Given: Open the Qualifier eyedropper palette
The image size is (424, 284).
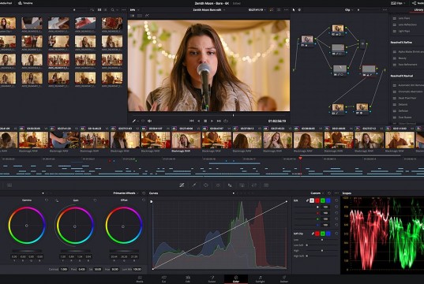Looking at the screenshot, I should (194, 185).
